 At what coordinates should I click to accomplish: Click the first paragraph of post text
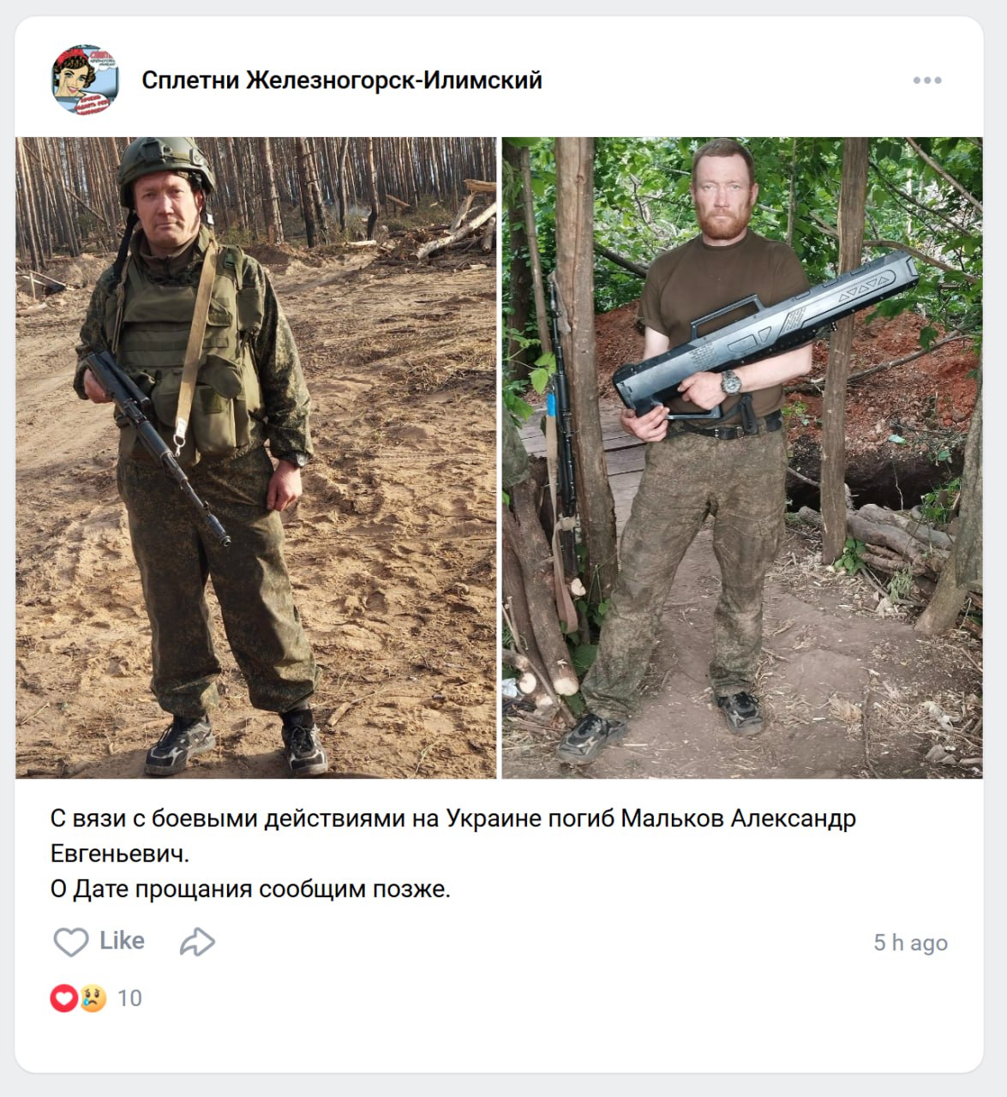(453, 836)
